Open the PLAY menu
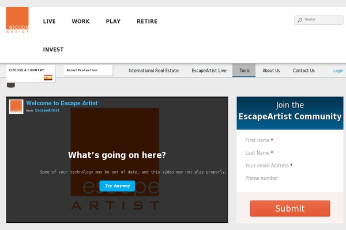The image size is (346, 230). (x=113, y=21)
